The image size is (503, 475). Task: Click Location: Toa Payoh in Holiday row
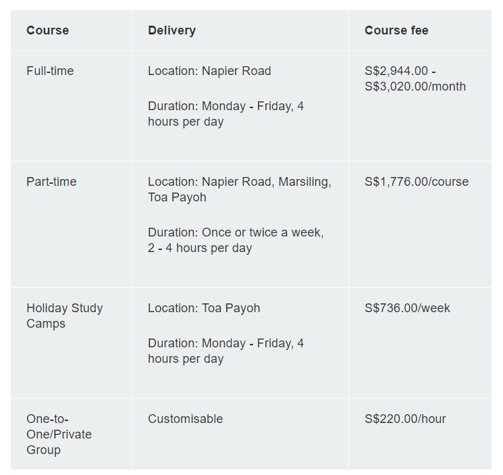(x=204, y=308)
